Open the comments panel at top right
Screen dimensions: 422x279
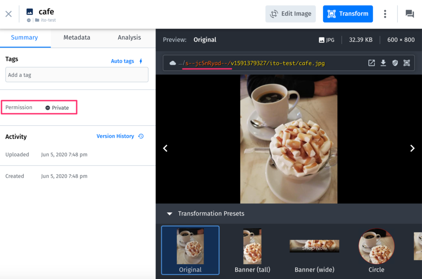click(x=409, y=14)
